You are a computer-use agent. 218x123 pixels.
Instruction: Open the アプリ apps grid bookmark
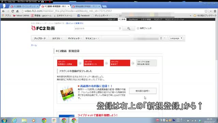tap(6, 15)
